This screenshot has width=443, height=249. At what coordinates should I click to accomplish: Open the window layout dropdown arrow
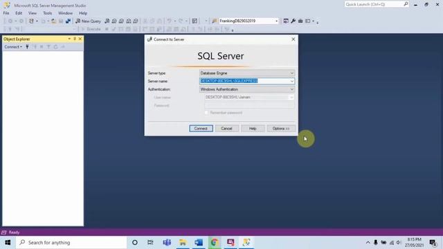[313, 21]
